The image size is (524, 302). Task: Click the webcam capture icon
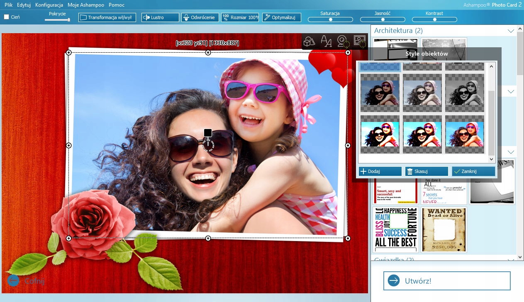[x=343, y=41]
